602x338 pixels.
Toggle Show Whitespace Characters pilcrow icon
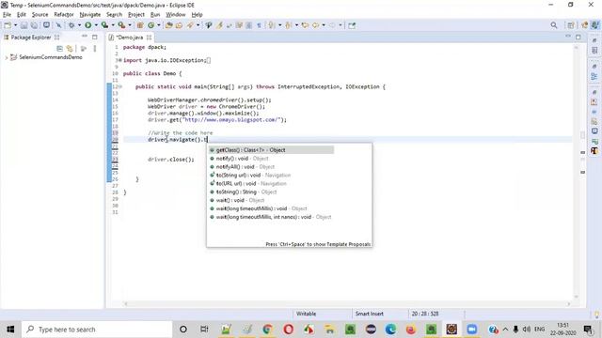[x=260, y=25]
